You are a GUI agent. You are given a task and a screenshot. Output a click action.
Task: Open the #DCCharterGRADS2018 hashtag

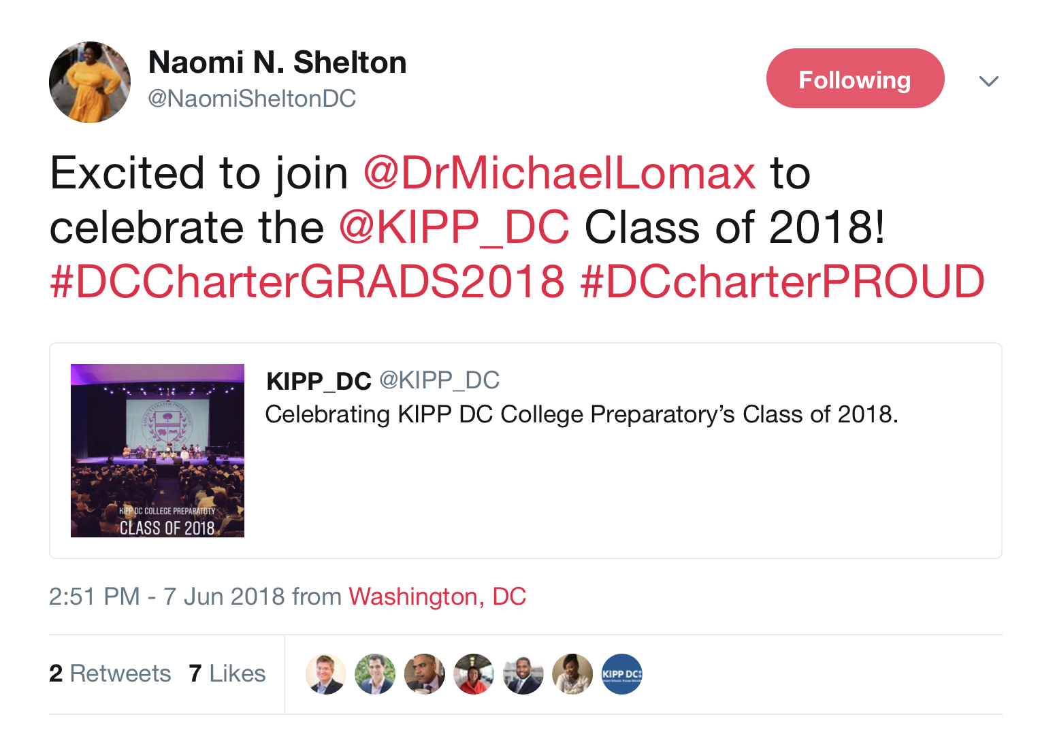pyautogui.click(x=308, y=281)
